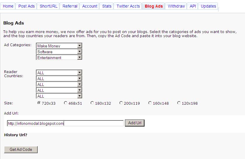This screenshot has height=159, width=245.
Task: Click the Get Ad Code button
Action: click(21, 149)
